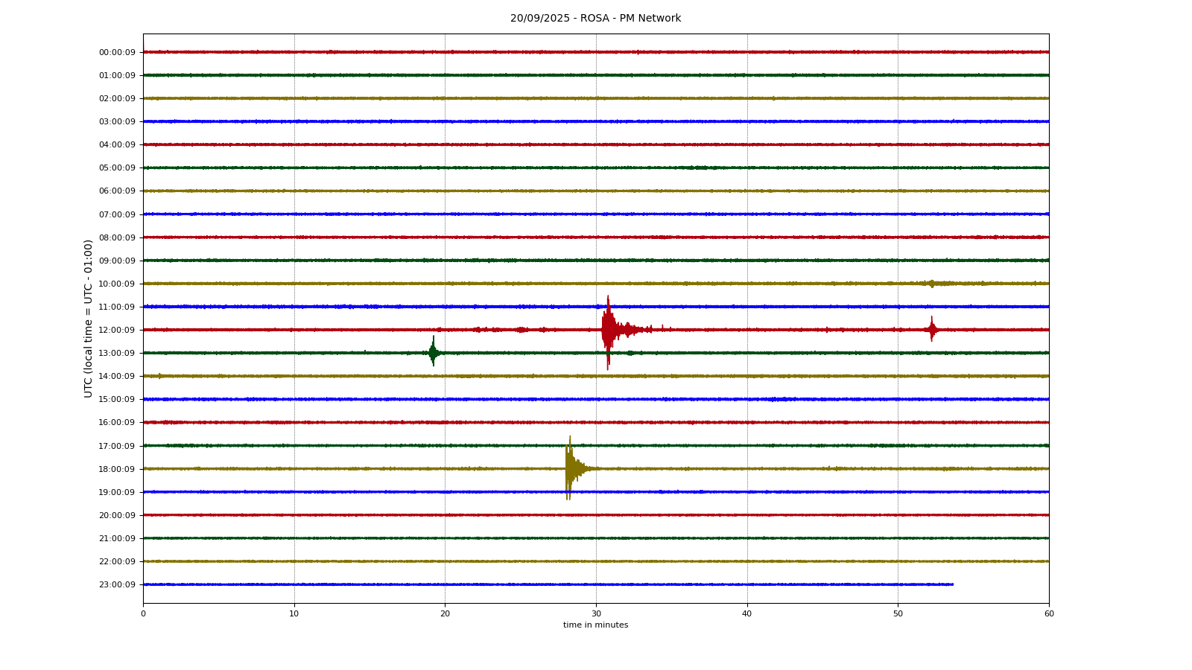Select the x-axis tick label 10
Image resolution: width=1192 pixels, height=670 pixels.
[x=294, y=614]
